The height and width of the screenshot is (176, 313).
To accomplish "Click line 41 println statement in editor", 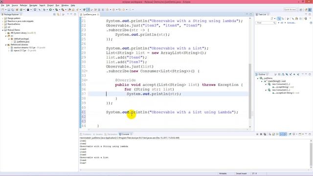I will pyautogui.click(x=172, y=112).
